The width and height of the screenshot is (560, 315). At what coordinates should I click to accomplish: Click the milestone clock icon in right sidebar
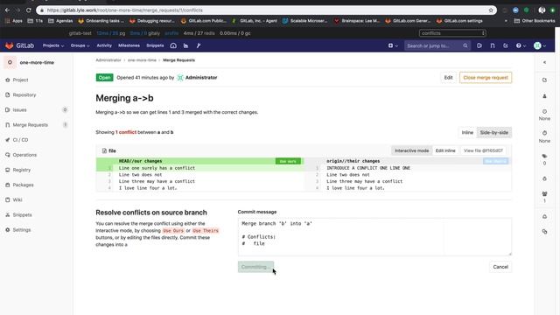544,112
